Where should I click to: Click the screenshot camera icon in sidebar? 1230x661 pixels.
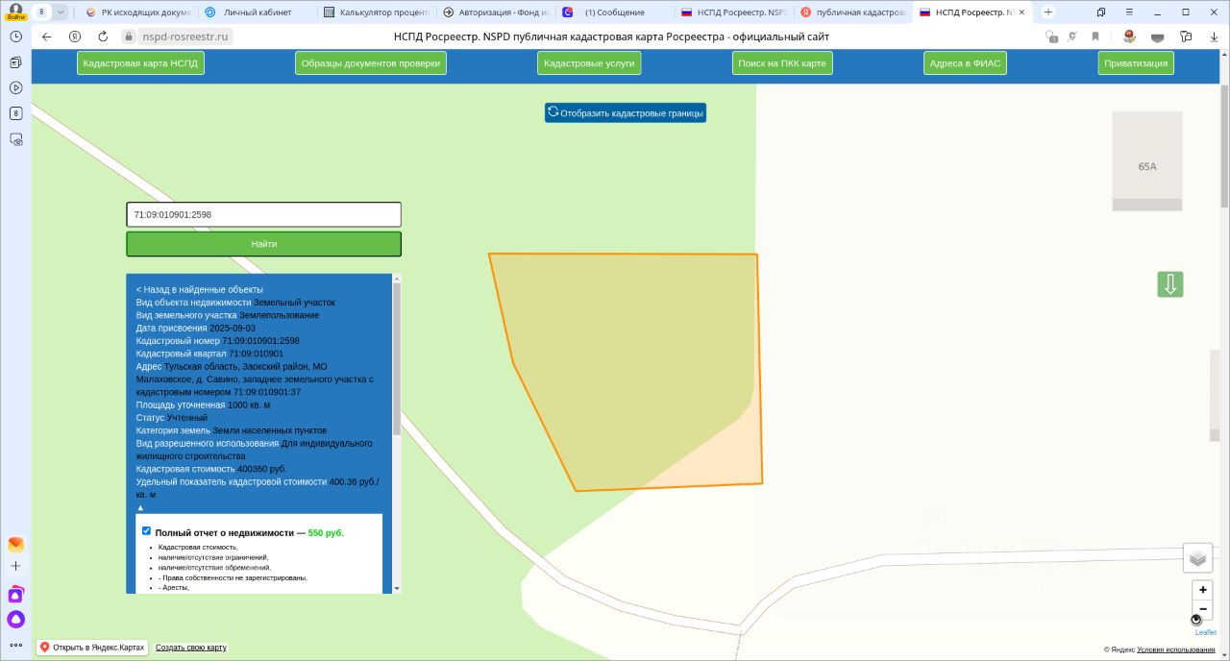(x=15, y=139)
